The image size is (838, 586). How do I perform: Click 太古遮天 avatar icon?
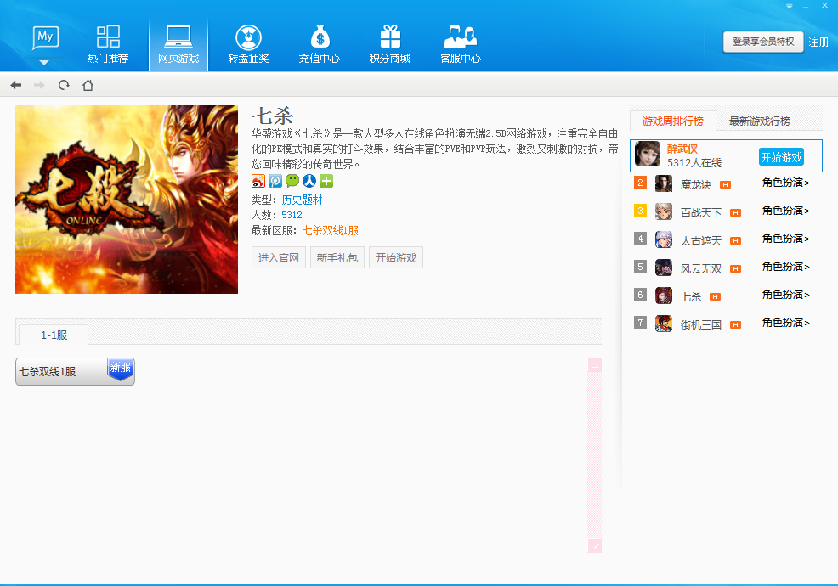664,239
